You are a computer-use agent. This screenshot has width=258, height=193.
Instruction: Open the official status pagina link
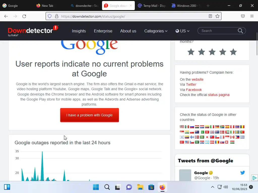[x=219, y=95]
